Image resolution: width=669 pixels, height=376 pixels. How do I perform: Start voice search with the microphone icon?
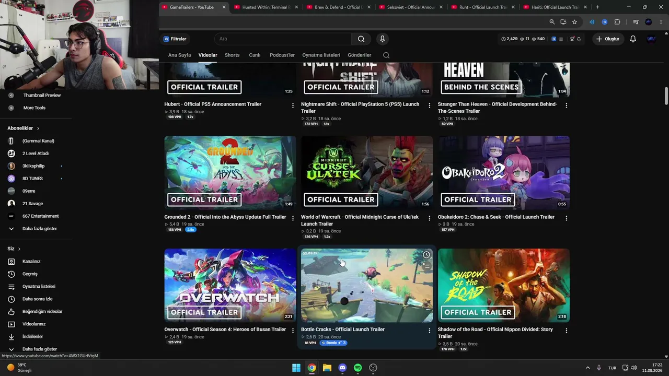coord(382,39)
